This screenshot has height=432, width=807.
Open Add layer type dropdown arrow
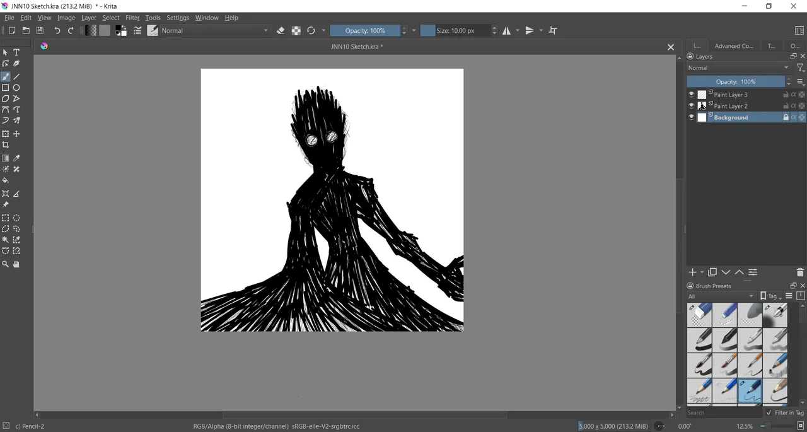702,272
